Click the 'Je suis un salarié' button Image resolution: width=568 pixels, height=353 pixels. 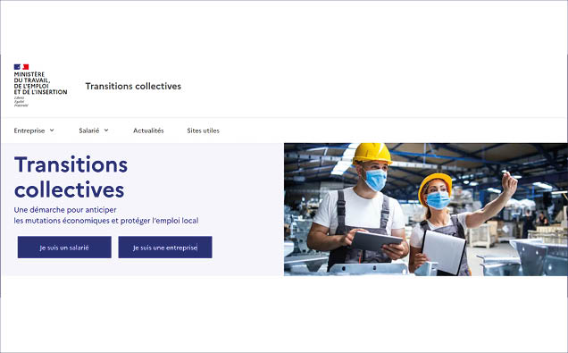click(x=64, y=248)
